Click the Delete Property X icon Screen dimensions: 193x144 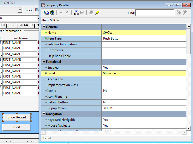click(x=67, y=12)
